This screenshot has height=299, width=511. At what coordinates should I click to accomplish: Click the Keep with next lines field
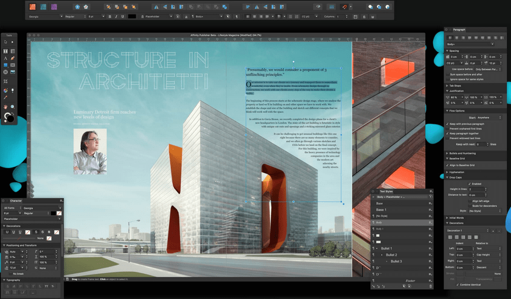point(483,144)
